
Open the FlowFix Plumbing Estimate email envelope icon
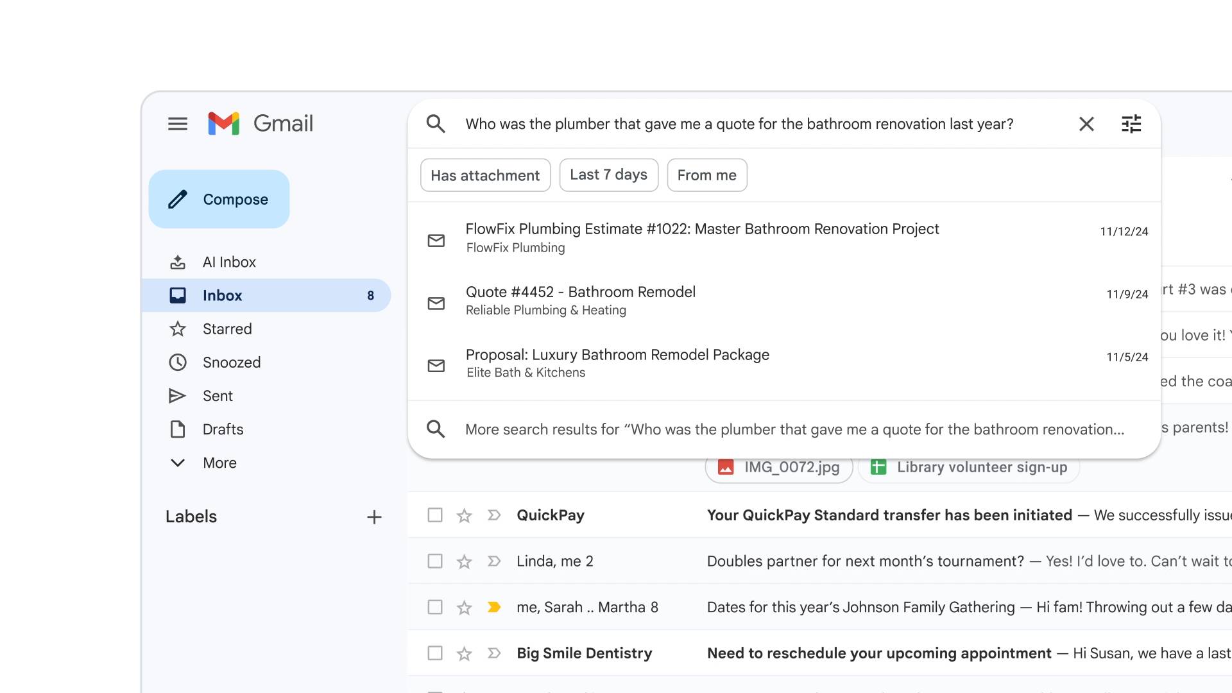coord(436,240)
